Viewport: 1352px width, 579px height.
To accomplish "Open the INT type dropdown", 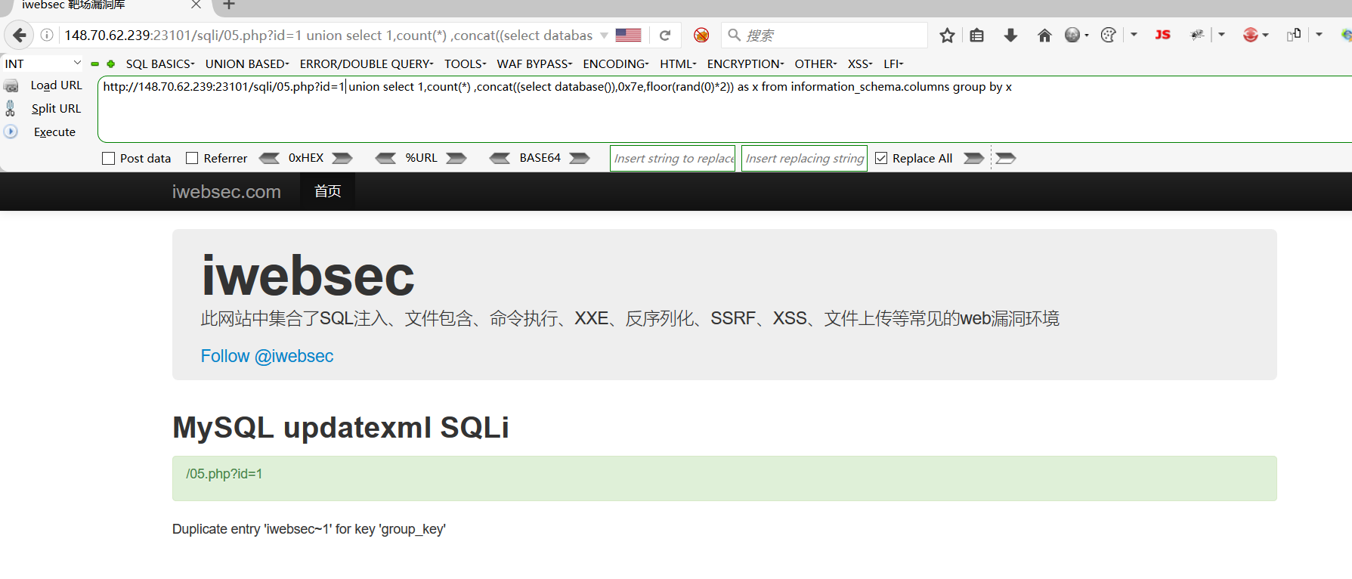I will 42,63.
